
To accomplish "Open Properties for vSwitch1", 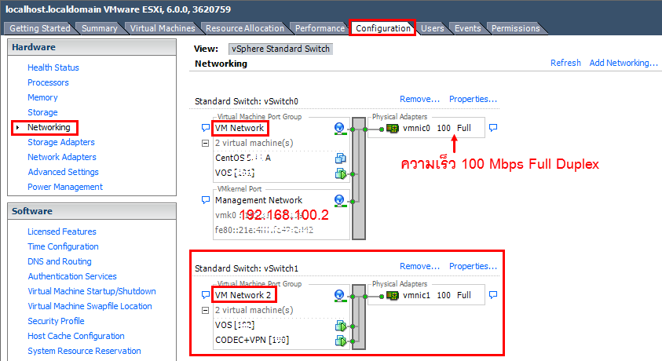I will click(473, 266).
